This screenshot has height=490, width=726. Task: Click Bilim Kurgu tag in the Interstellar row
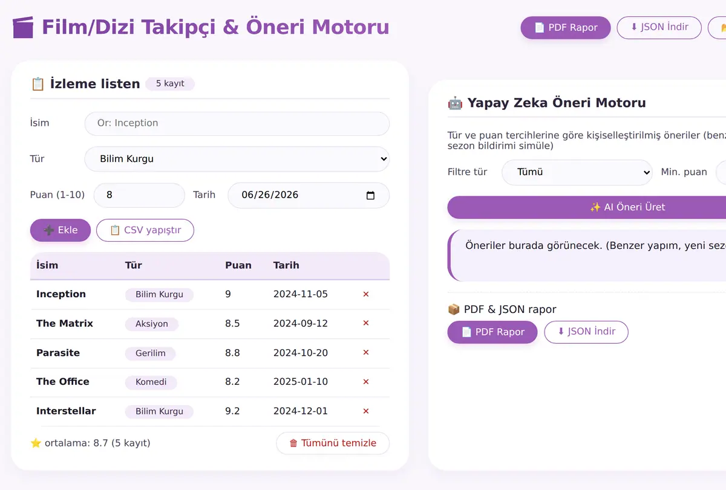point(159,412)
